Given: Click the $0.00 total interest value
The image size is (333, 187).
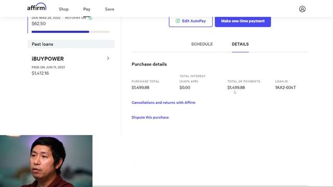Looking at the screenshot, I should (x=185, y=87).
